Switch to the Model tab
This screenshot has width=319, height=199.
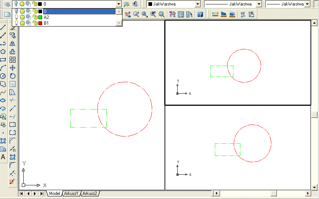click(54, 193)
